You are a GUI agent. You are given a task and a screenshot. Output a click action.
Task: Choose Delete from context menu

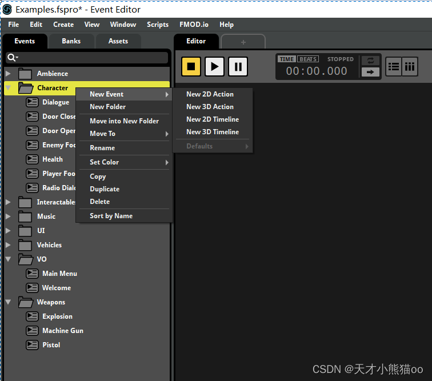click(x=124, y=202)
